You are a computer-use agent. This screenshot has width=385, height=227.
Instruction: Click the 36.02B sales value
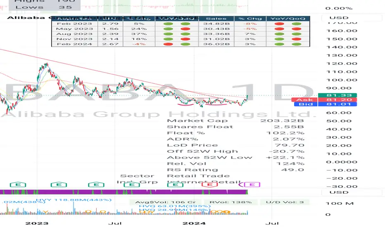216,44
